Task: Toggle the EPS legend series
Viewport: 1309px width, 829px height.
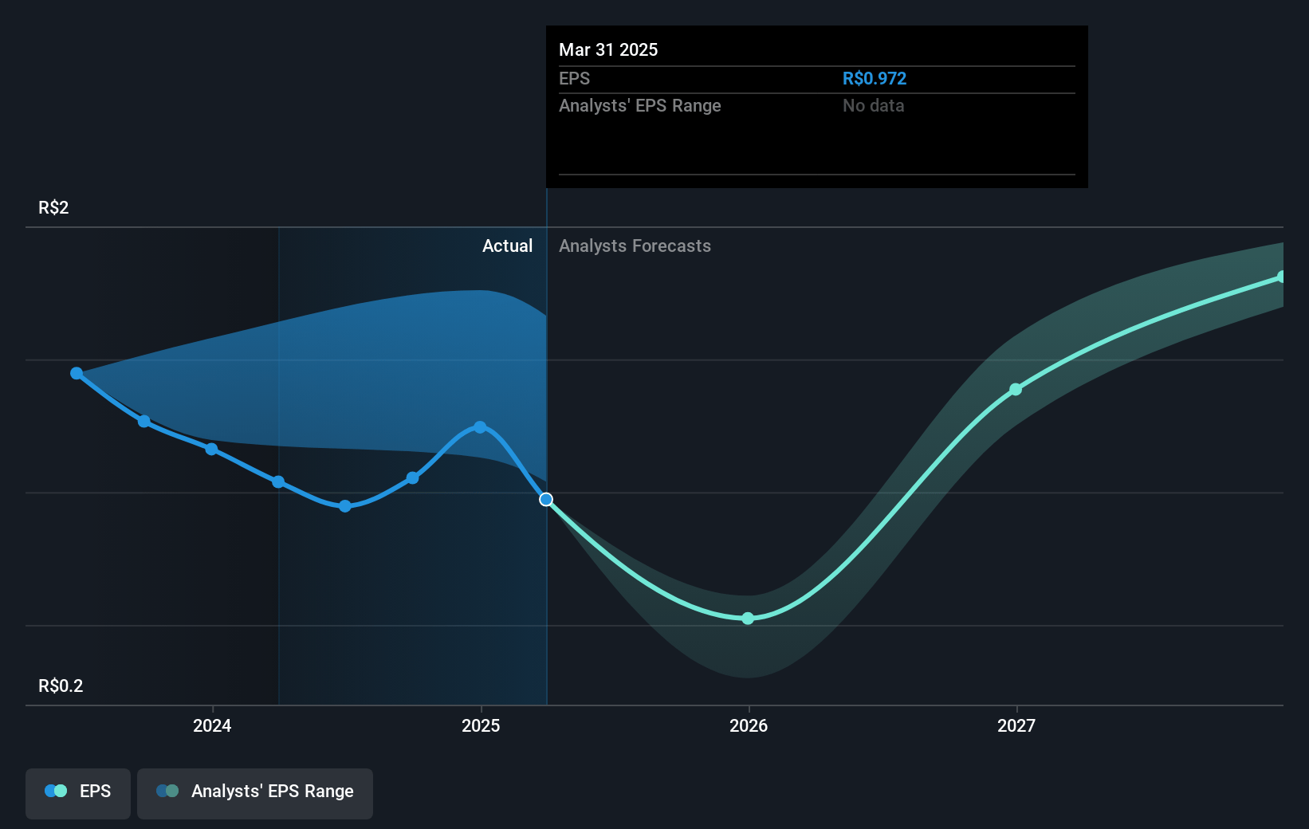Action: click(x=78, y=793)
